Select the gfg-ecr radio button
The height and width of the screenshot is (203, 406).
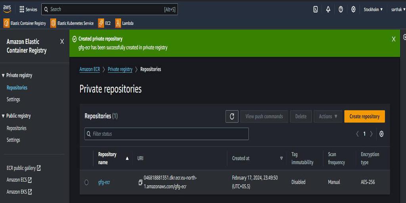pyautogui.click(x=86, y=182)
